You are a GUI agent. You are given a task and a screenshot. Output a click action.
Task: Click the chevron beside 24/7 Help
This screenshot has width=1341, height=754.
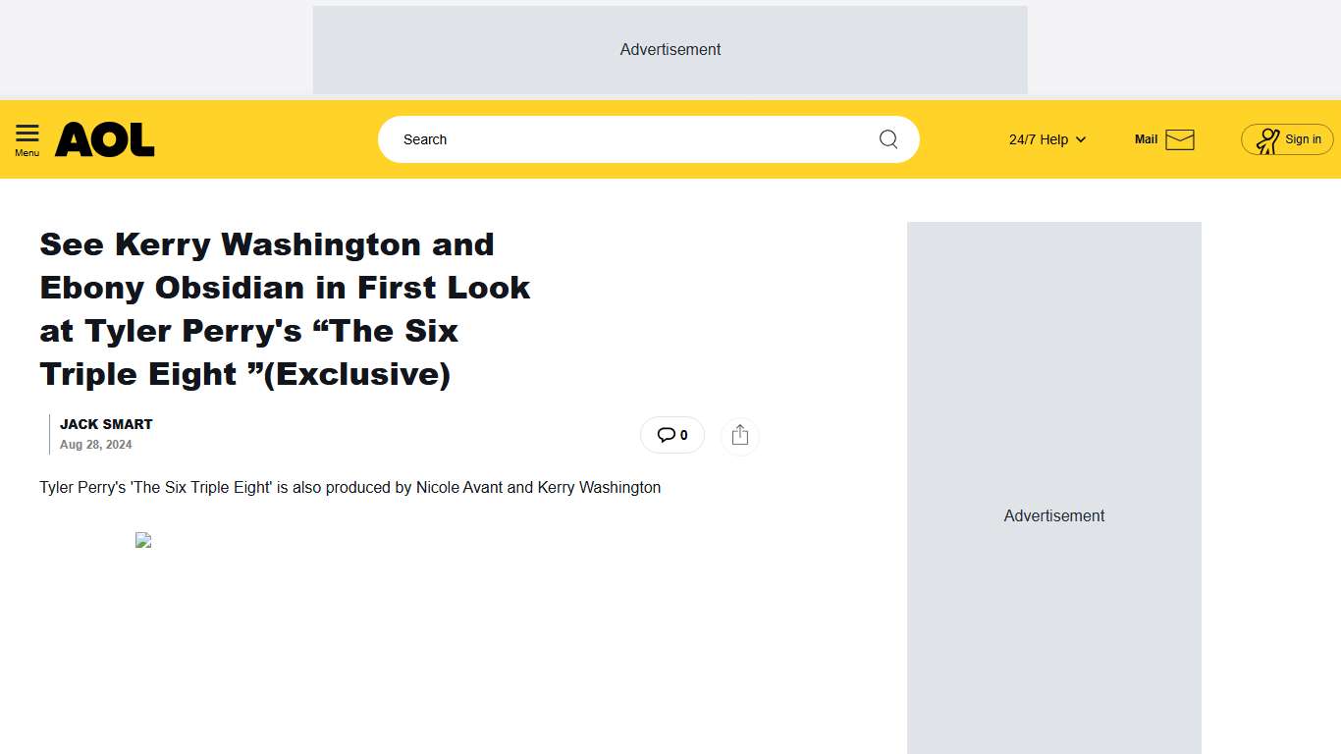click(x=1081, y=139)
